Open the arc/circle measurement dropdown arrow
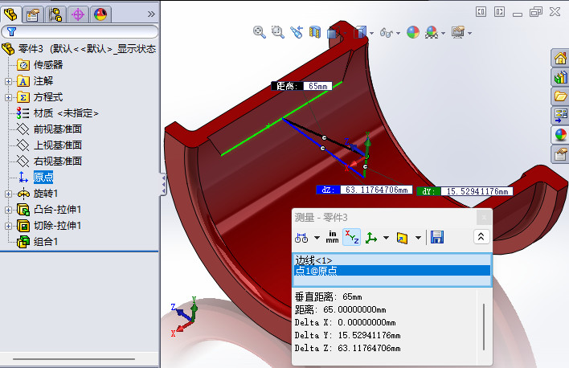Screen dimensions: 569x368 click(317, 238)
